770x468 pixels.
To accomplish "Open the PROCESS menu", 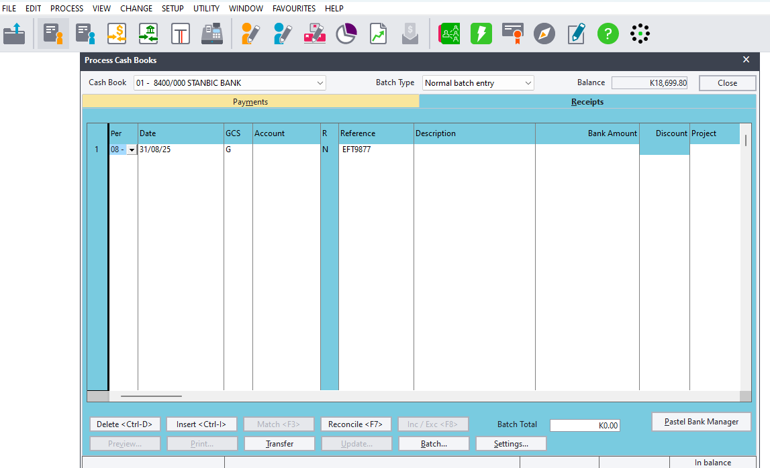I will (x=66, y=8).
